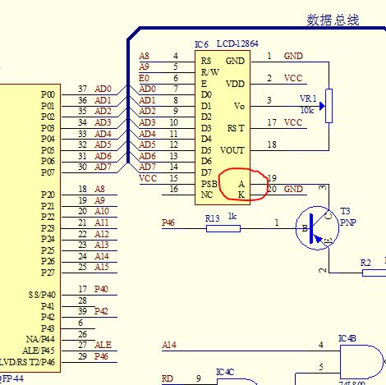The height and width of the screenshot is (385, 386).
Task: Click the A15 net label
Action: (x=102, y=267)
